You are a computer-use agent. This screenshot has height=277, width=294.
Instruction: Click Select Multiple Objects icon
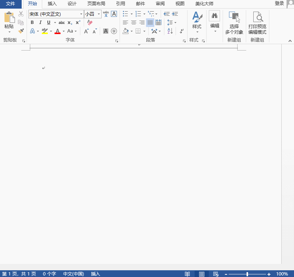coord(234,22)
